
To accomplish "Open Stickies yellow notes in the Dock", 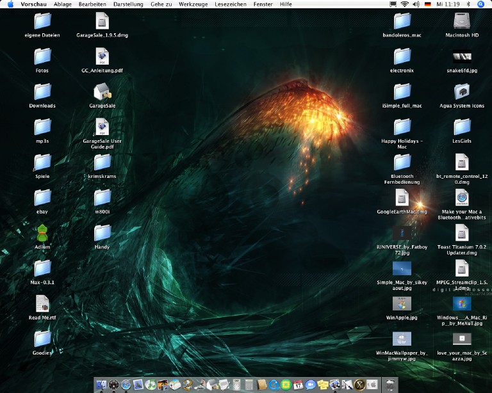I will [323, 385].
